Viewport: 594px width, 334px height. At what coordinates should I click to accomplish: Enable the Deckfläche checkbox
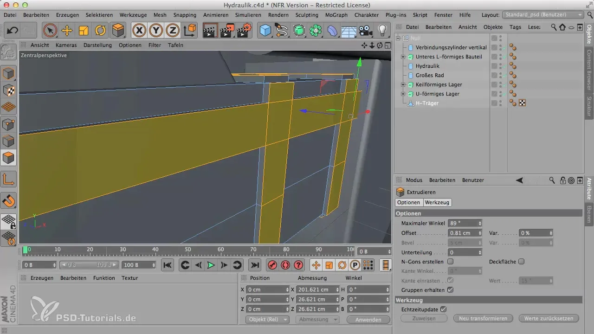(521, 262)
